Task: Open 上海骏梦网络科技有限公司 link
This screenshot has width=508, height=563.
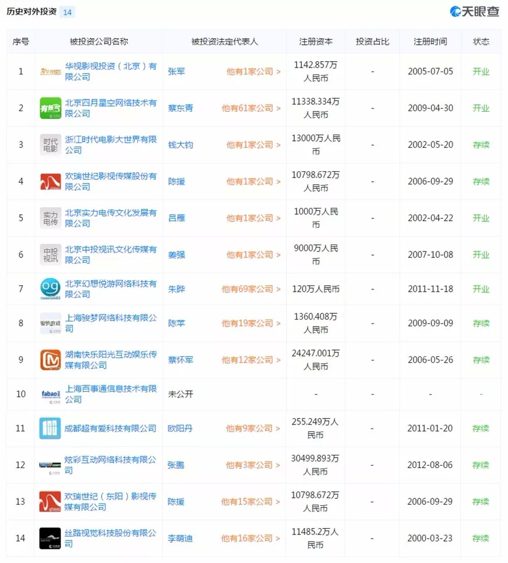Action: (x=111, y=323)
